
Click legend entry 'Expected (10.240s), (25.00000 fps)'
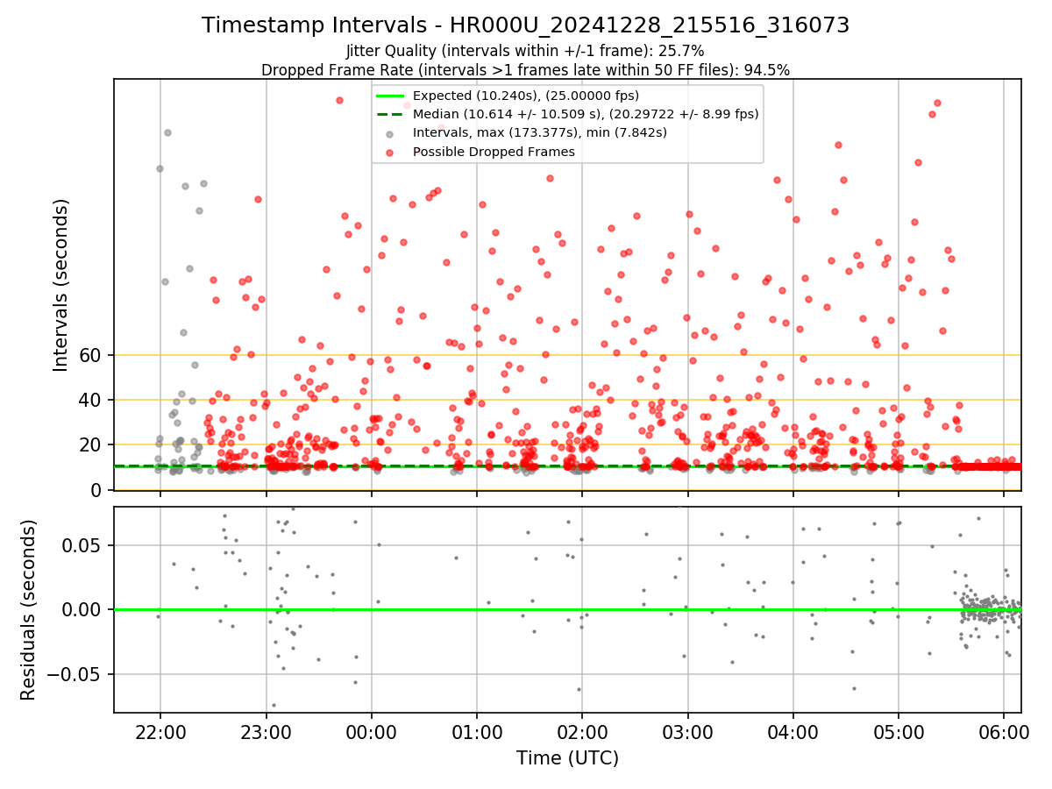pos(526,96)
